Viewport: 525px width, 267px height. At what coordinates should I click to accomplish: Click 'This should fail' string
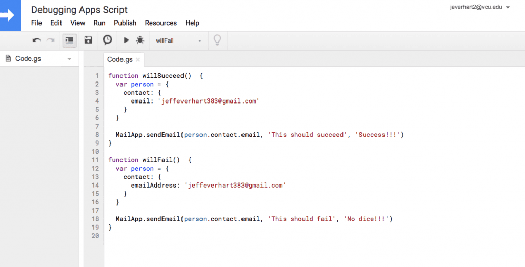pyautogui.click(x=302, y=219)
